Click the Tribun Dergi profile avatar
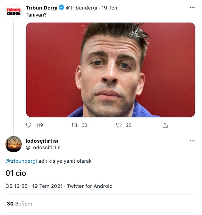This screenshot has height=215, width=202. (x=13, y=12)
